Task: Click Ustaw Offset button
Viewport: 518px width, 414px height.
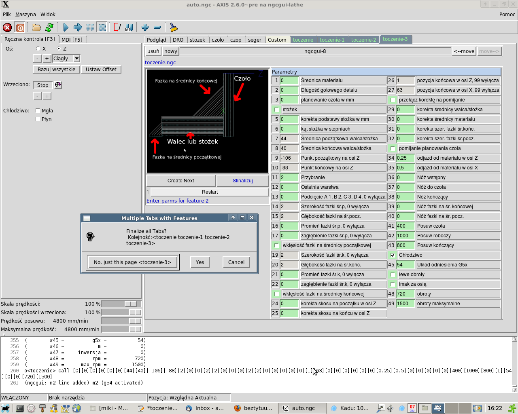Action: (101, 69)
